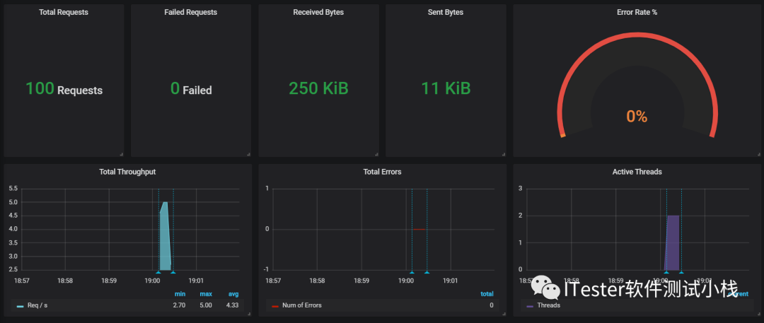Click the Error Rate gauge 0% value

(637, 117)
